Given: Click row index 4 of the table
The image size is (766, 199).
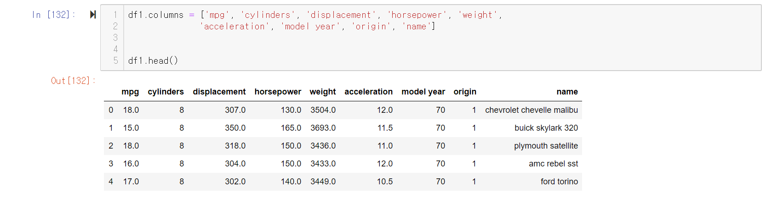Looking at the screenshot, I should click(x=111, y=182).
